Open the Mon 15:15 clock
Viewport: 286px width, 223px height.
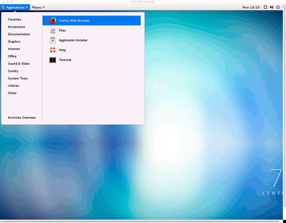tap(251, 7)
